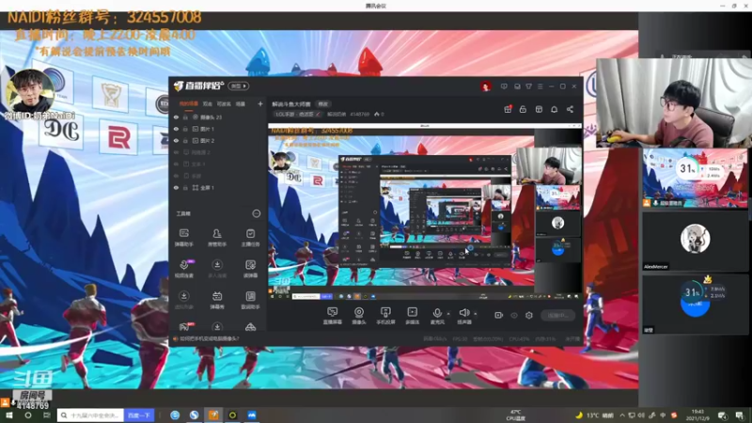The width and height of the screenshot is (752, 423).
Task: Open the 弹幕助手 tool
Action: [183, 238]
